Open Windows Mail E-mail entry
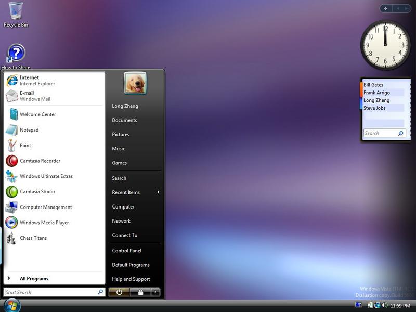The image size is (416, 312). (55, 96)
